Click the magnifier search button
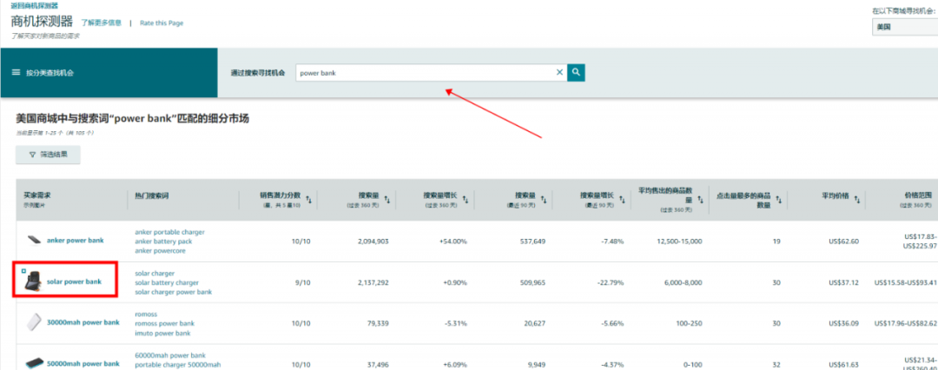 pos(576,72)
